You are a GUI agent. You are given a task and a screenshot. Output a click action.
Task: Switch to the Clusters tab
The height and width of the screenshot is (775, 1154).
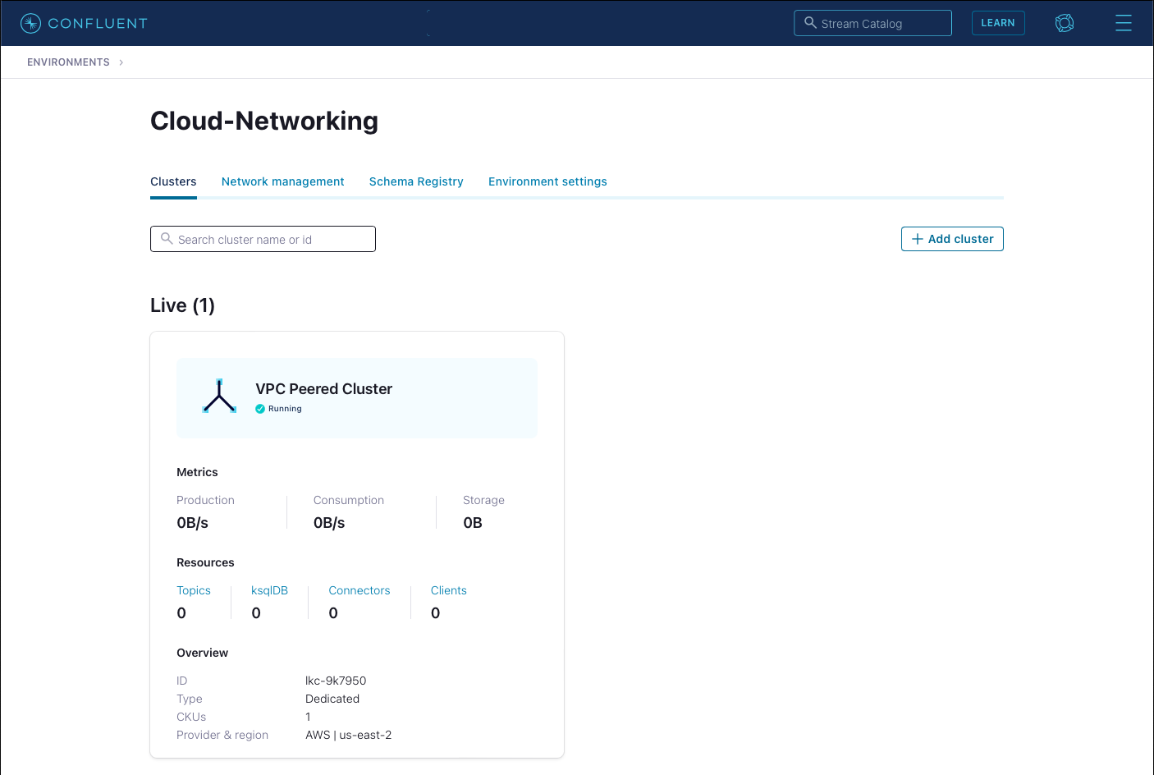point(173,181)
